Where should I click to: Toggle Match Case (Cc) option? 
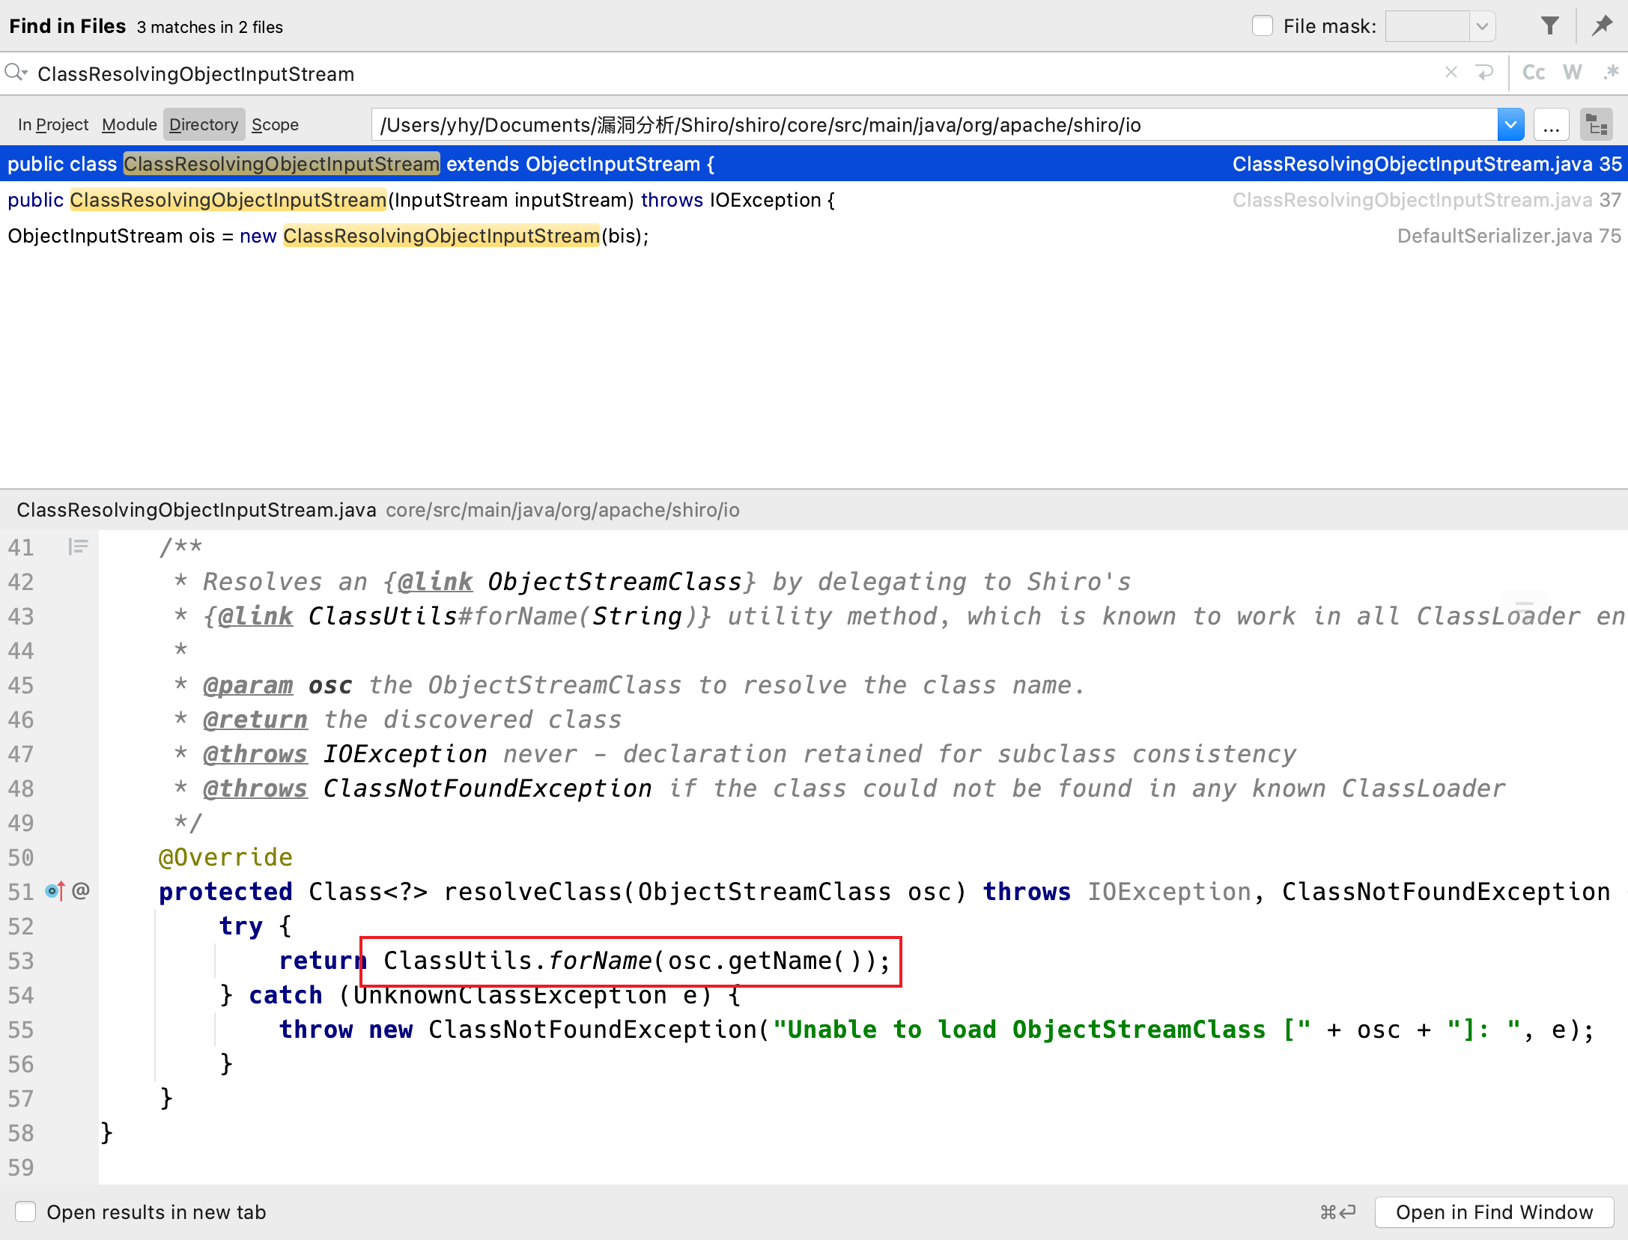click(x=1533, y=73)
